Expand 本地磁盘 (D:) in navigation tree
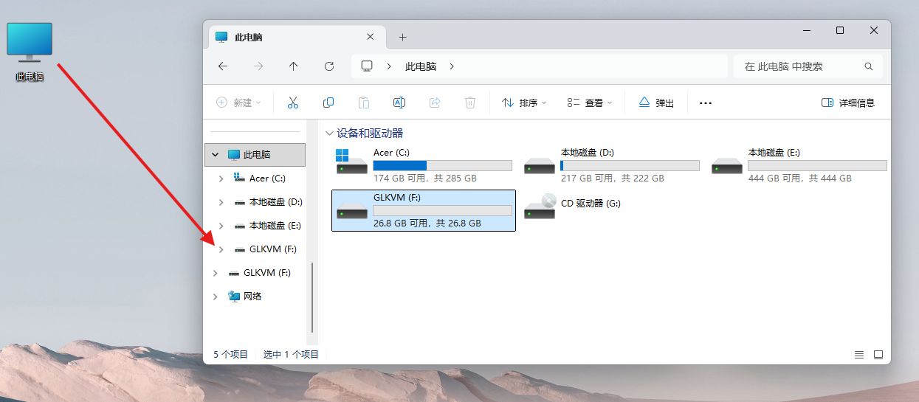This screenshot has width=919, height=402. coord(221,202)
